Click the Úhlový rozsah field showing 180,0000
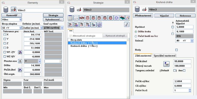 [182, 66]
